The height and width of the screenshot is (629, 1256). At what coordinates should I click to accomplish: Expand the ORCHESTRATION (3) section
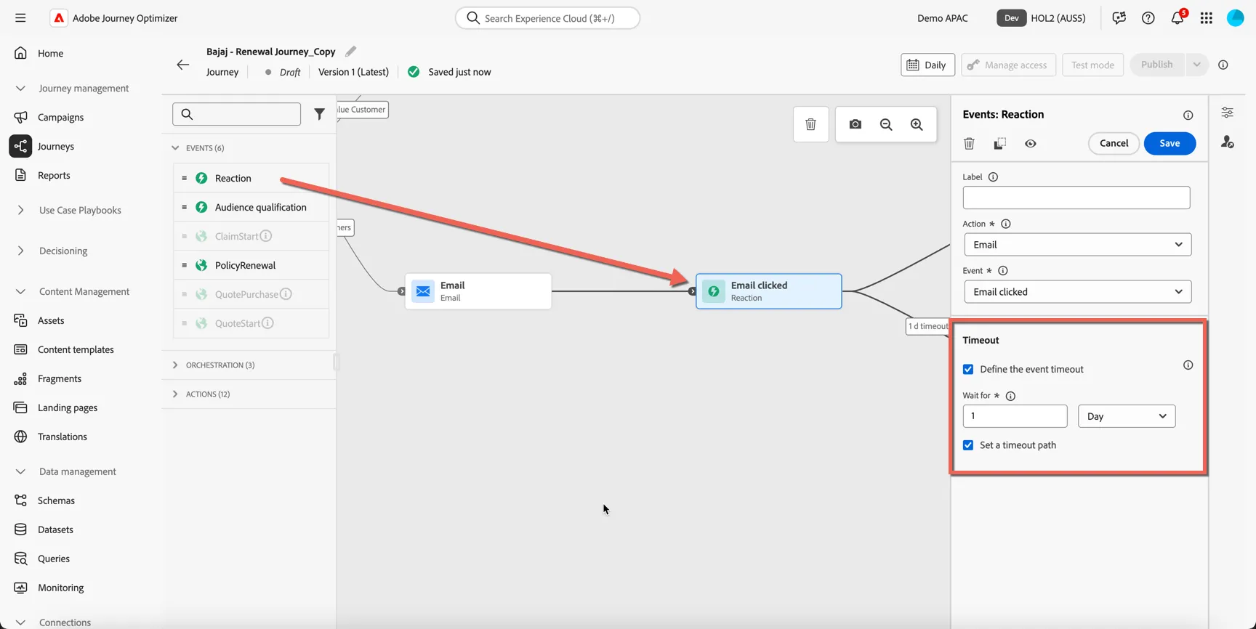point(175,365)
